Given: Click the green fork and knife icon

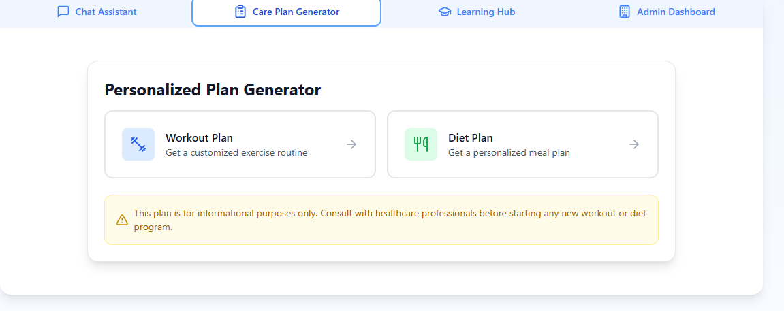Looking at the screenshot, I should pyautogui.click(x=421, y=144).
